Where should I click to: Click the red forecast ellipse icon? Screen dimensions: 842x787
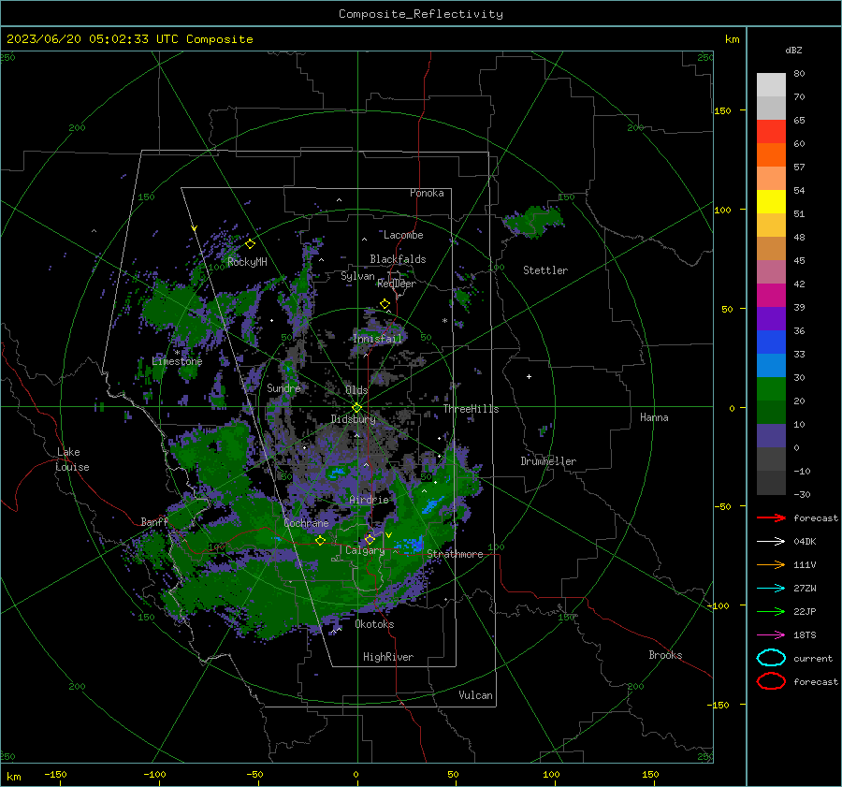click(x=771, y=681)
